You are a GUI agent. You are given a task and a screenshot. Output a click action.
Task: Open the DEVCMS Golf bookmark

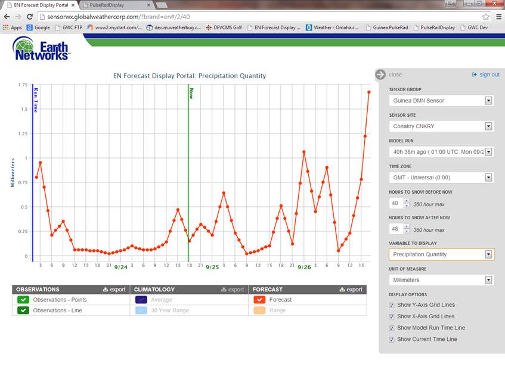pos(224,27)
